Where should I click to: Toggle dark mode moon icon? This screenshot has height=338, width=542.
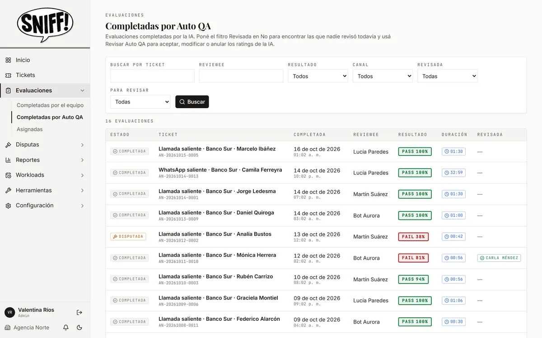pyautogui.click(x=79, y=328)
